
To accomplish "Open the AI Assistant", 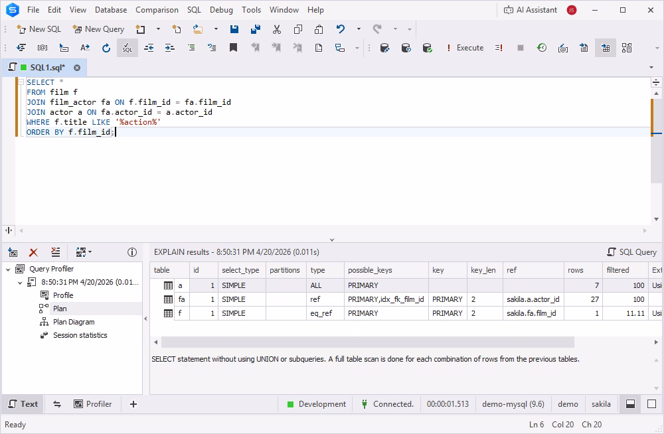I will pos(530,10).
